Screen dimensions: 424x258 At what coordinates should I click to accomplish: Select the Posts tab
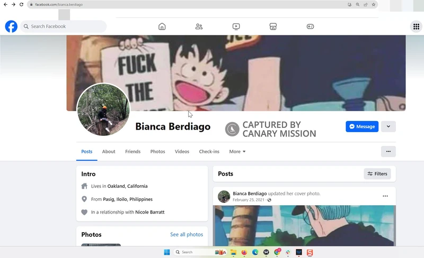pyautogui.click(x=87, y=152)
